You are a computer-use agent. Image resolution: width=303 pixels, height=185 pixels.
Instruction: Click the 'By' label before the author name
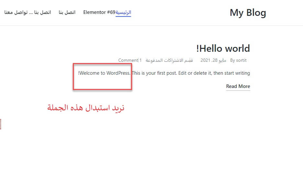(x=233, y=60)
